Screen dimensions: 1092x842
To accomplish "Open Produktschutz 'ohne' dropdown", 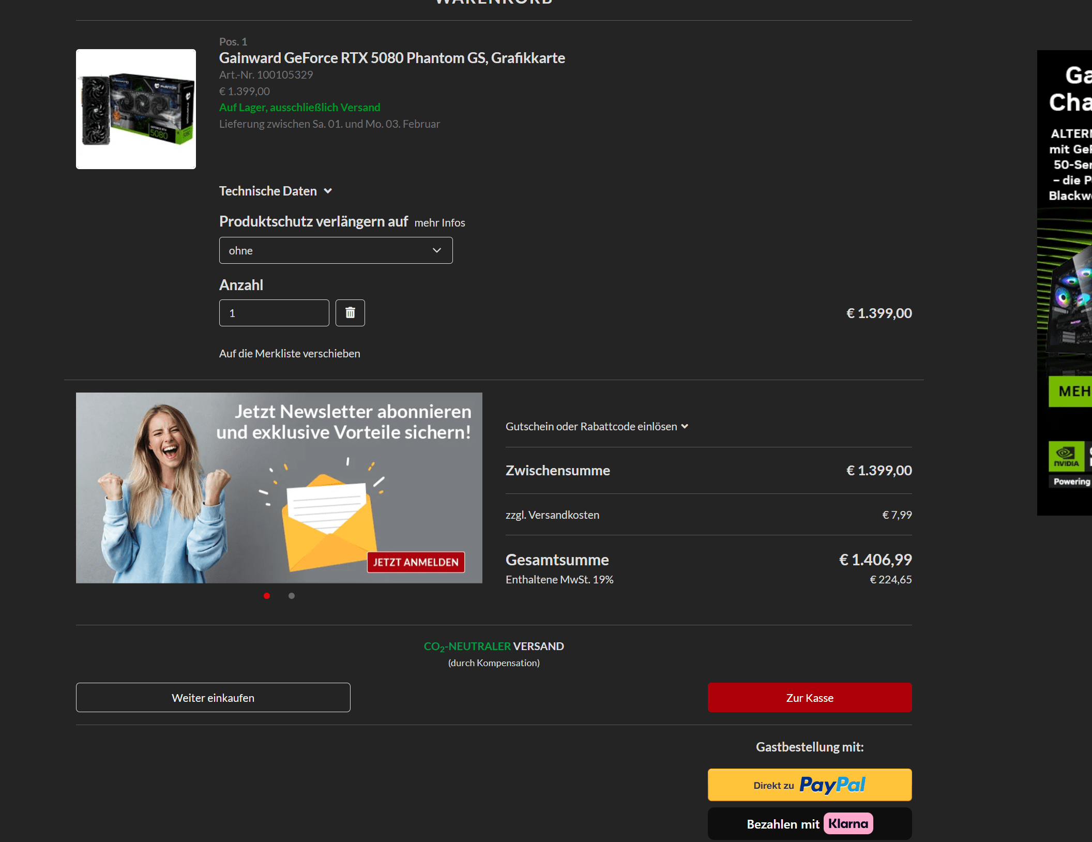I will coord(336,250).
